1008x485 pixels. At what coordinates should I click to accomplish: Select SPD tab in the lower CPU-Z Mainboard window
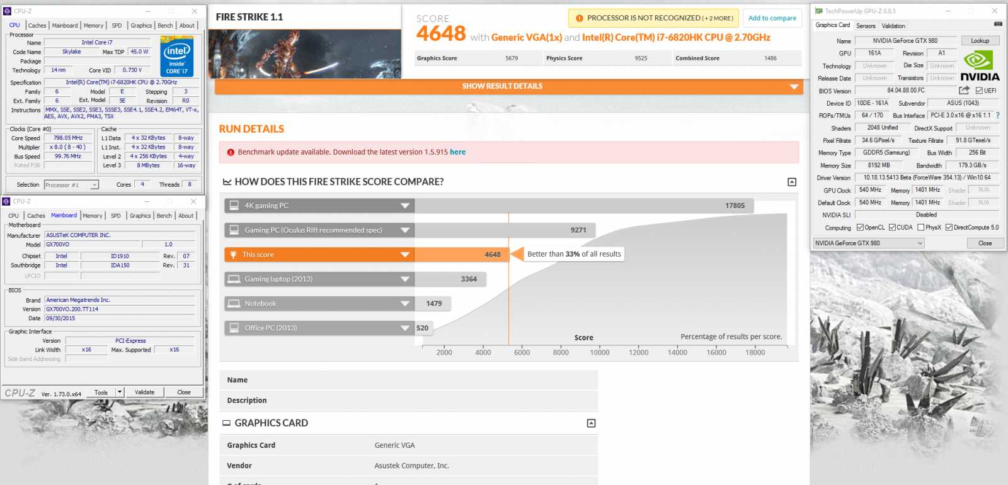click(116, 216)
